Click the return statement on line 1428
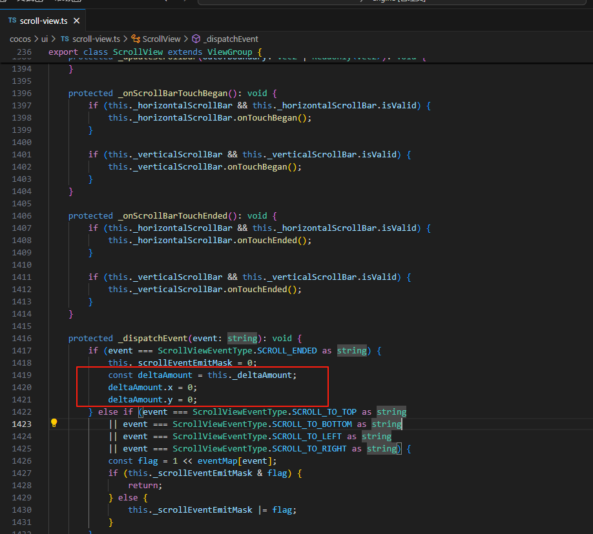The width and height of the screenshot is (593, 534). [144, 485]
